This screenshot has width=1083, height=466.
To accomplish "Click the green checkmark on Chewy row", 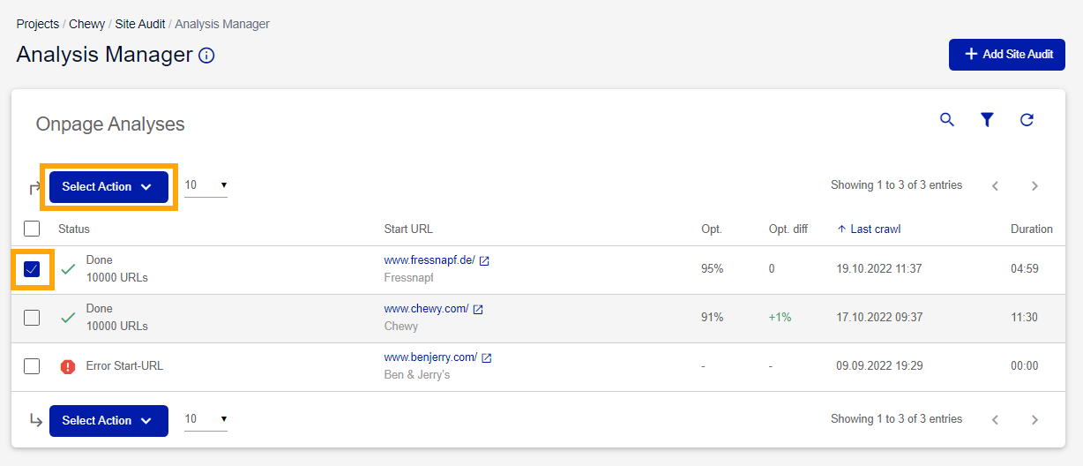I will [x=68, y=318].
